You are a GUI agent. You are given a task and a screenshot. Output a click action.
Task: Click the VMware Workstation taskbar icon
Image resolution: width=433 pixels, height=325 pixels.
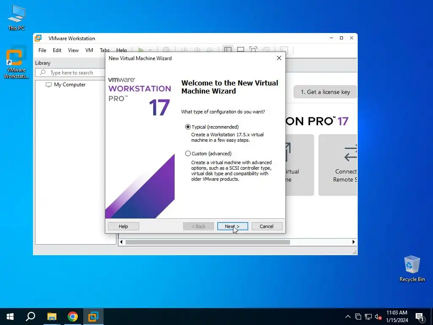93,317
